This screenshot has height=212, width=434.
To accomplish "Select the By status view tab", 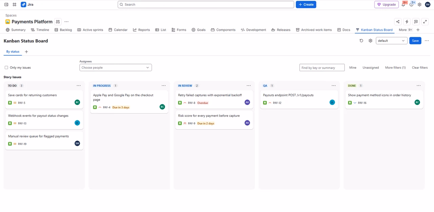I will pyautogui.click(x=13, y=52).
